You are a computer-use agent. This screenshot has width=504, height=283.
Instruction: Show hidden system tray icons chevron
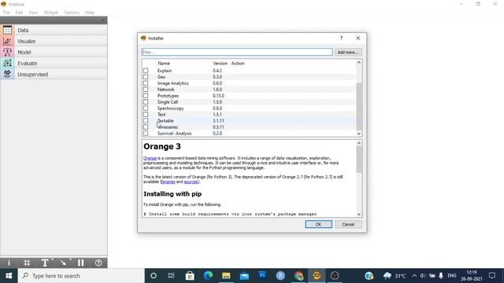(414, 276)
